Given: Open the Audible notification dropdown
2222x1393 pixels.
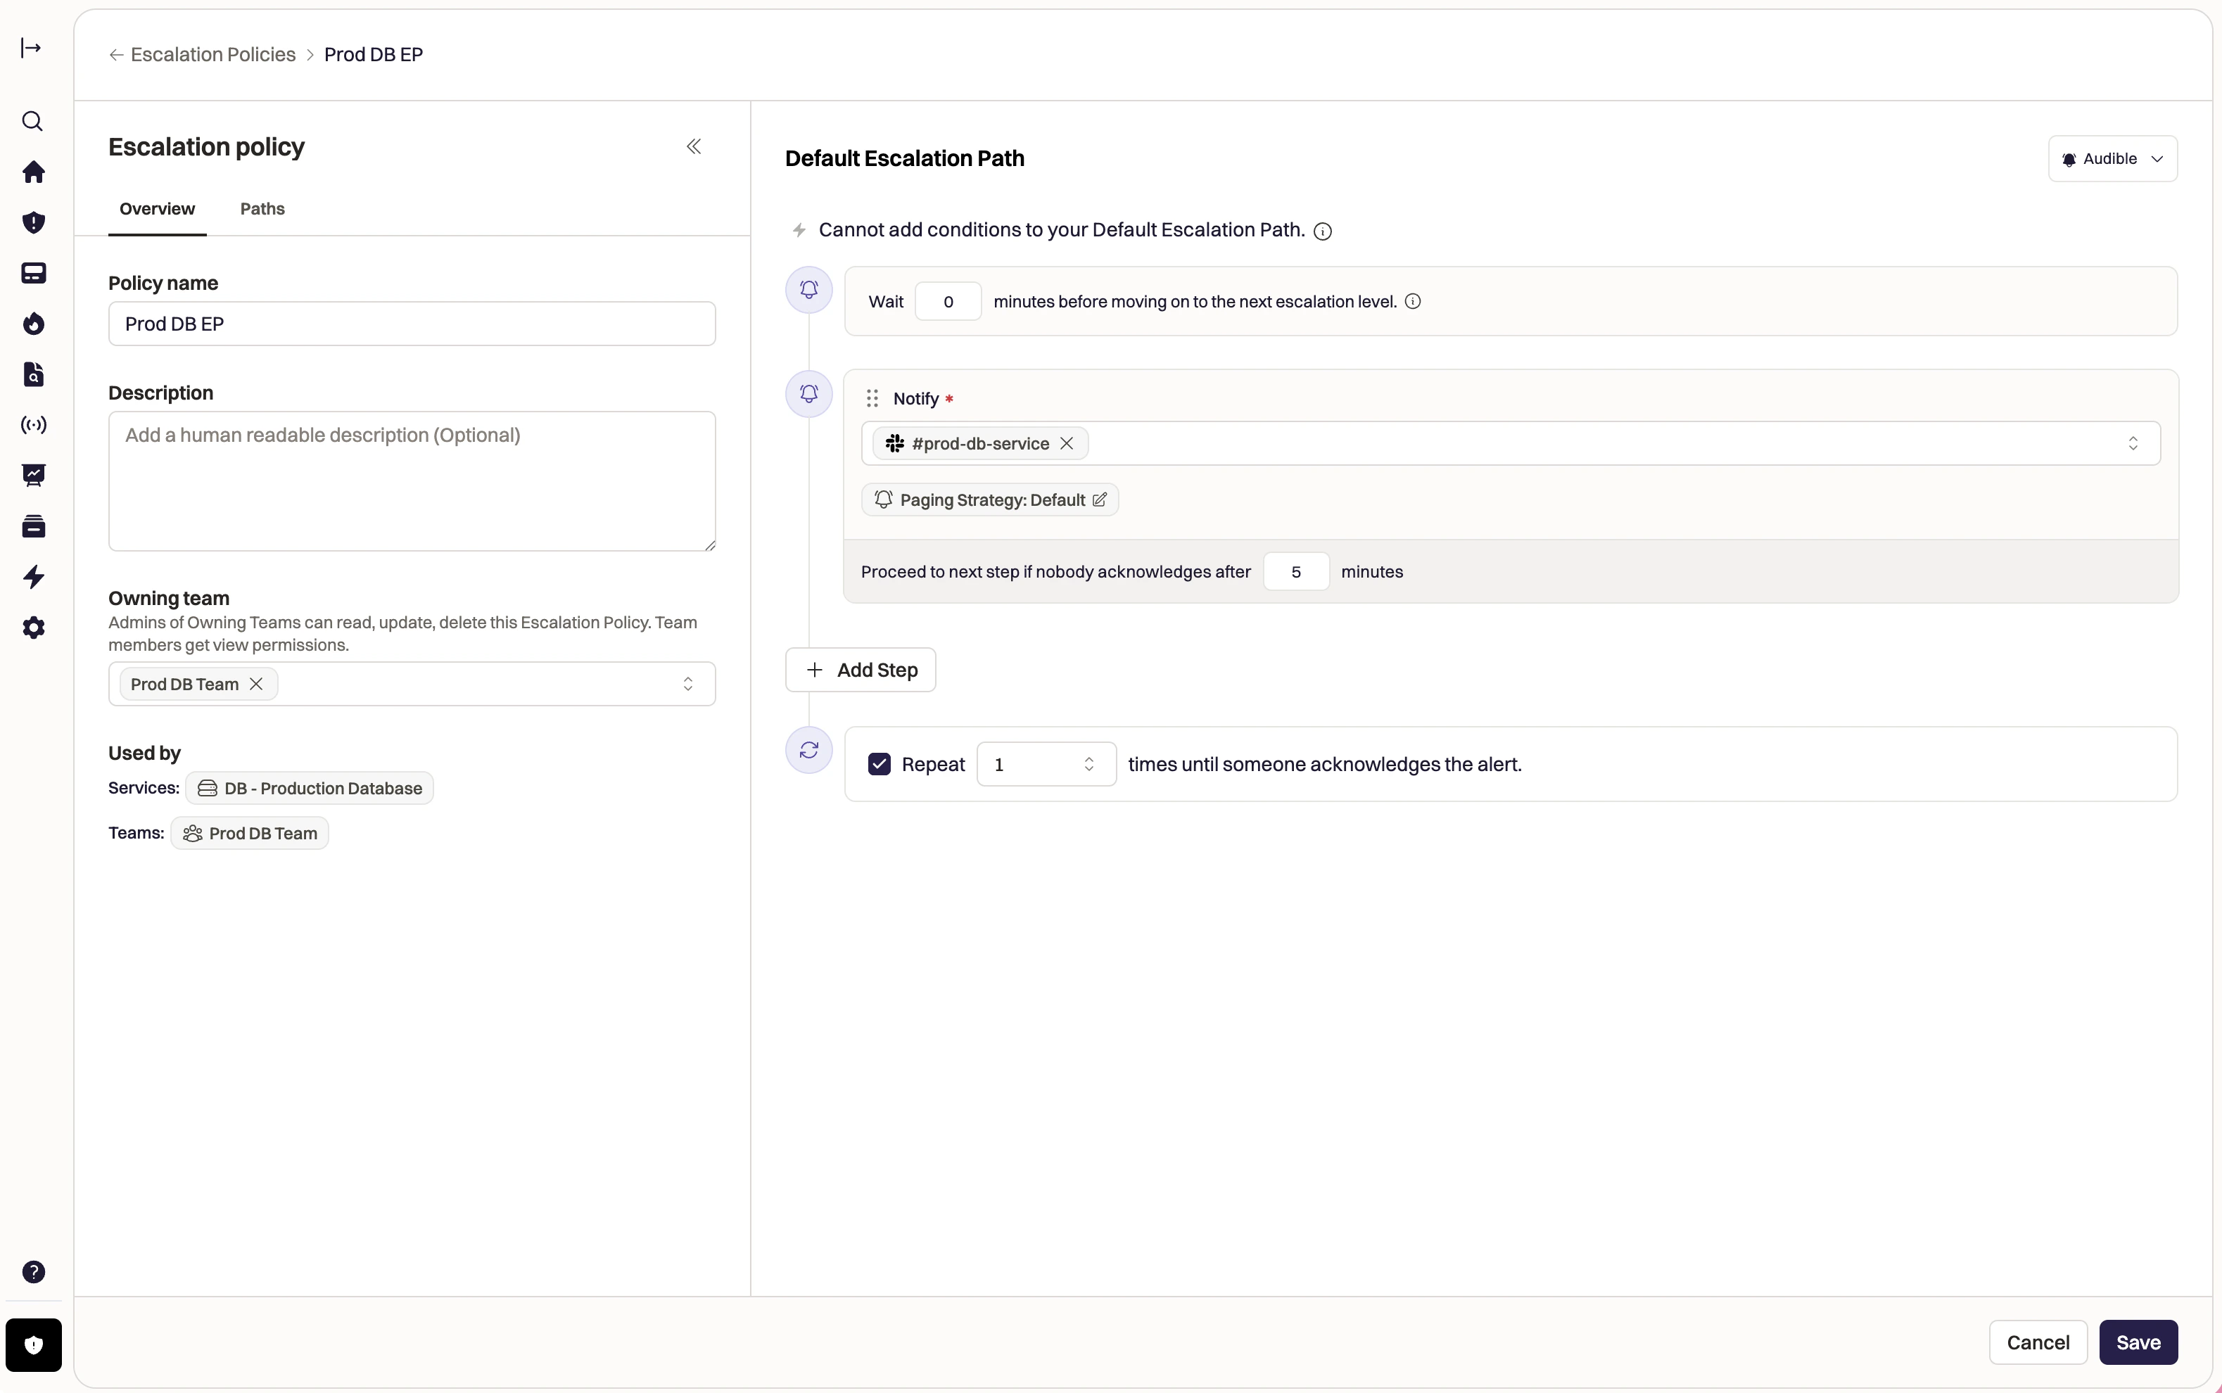Looking at the screenshot, I should click(x=2112, y=158).
